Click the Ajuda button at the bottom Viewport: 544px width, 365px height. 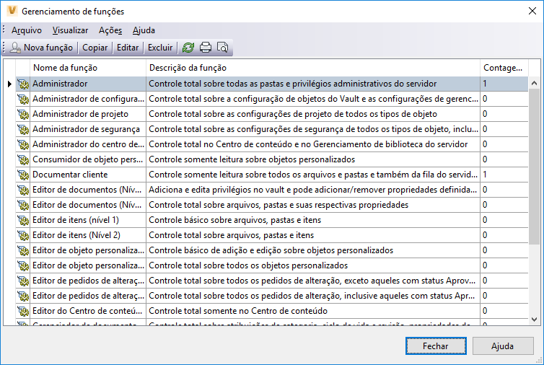pos(502,346)
